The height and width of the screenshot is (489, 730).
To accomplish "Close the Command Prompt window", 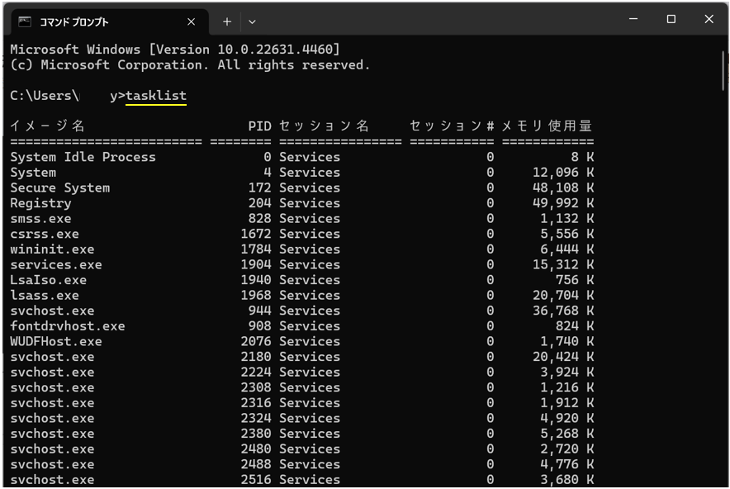I will (x=709, y=18).
